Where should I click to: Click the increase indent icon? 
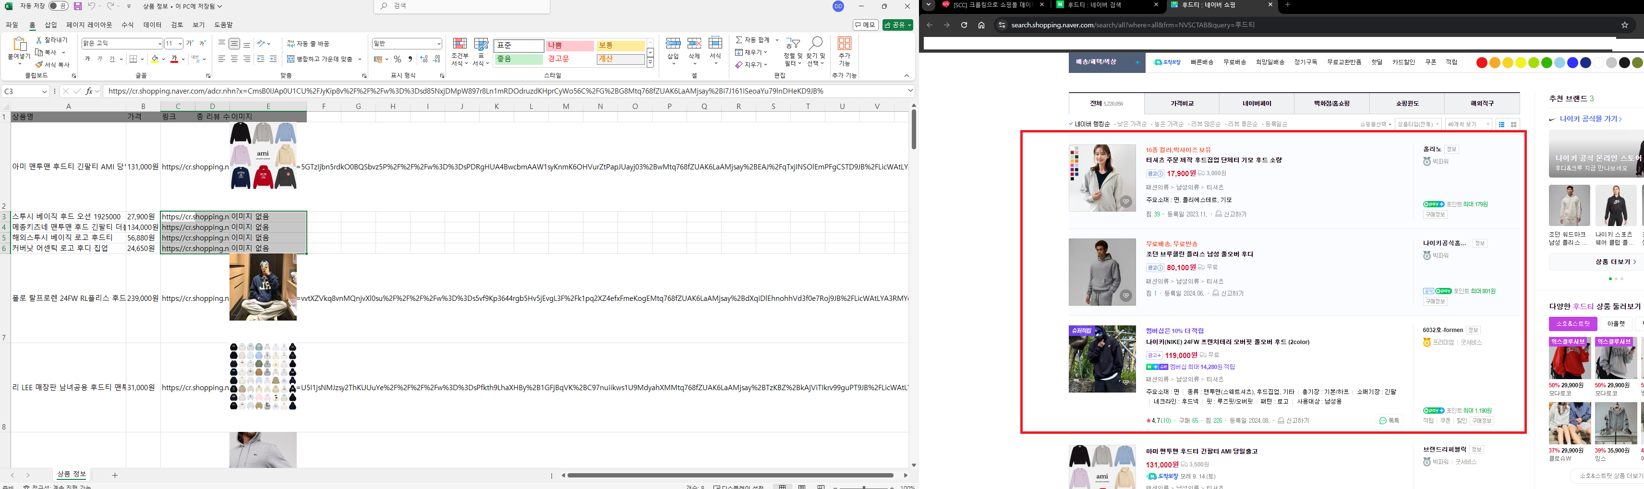tap(273, 60)
